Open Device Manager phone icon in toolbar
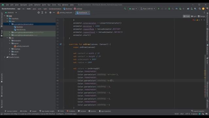The width and height of the screenshot is (209, 118). (192, 9)
